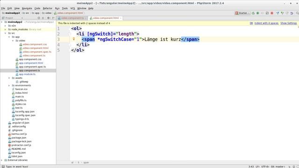Collapse the assets folder
The image size is (299, 168).
[9, 78]
